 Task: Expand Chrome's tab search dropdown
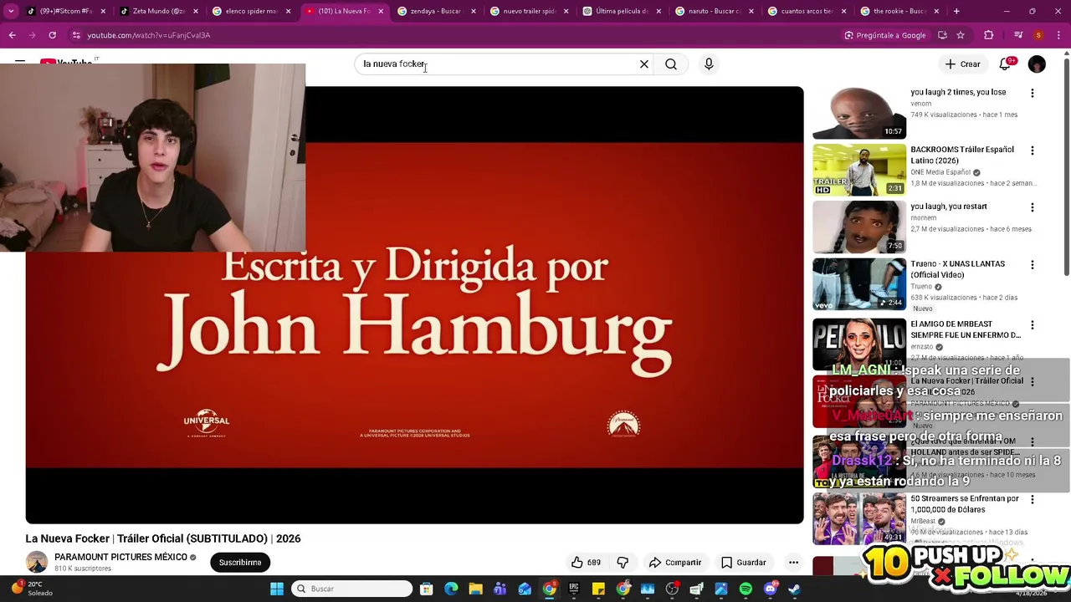point(11,11)
